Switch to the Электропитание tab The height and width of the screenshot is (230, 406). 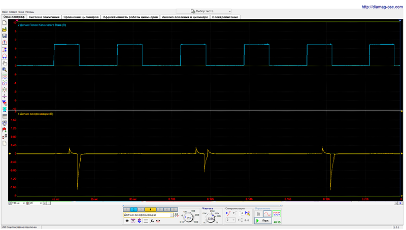click(x=225, y=17)
